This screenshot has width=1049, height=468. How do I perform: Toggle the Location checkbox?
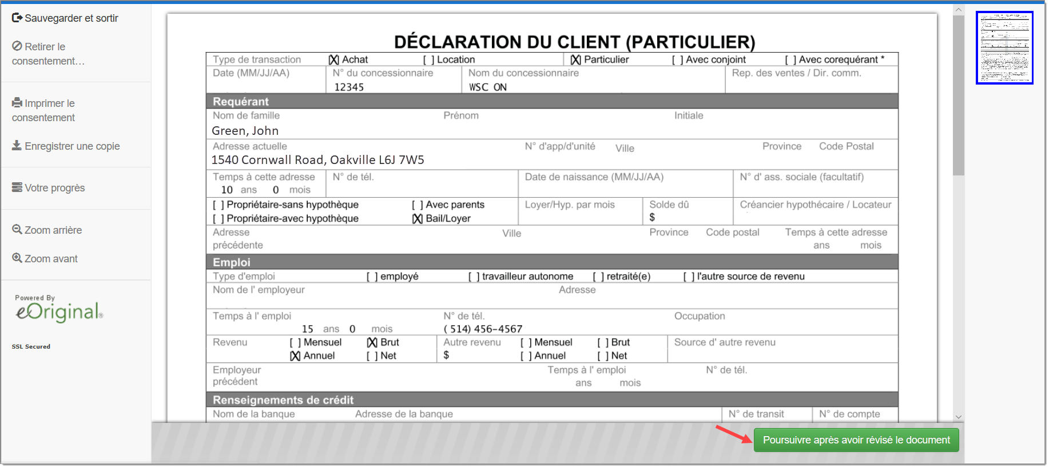[429, 59]
